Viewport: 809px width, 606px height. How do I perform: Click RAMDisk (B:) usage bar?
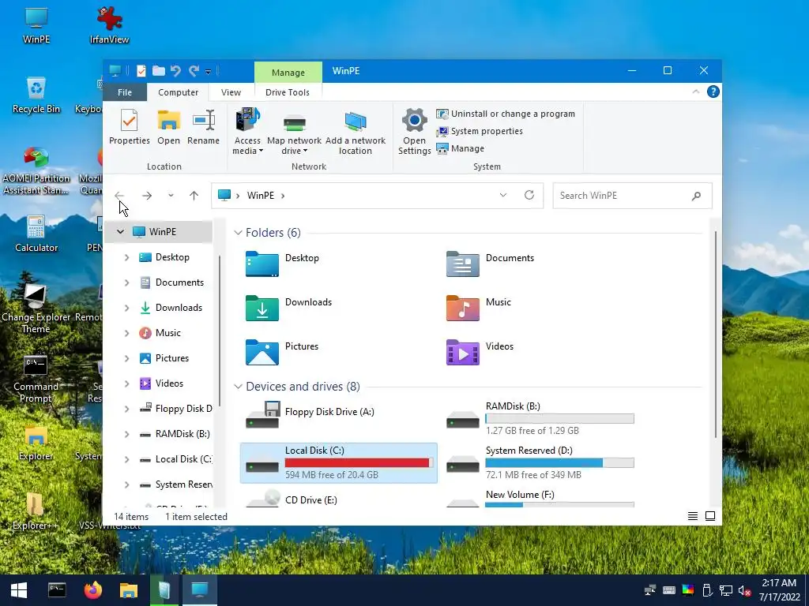pos(560,418)
